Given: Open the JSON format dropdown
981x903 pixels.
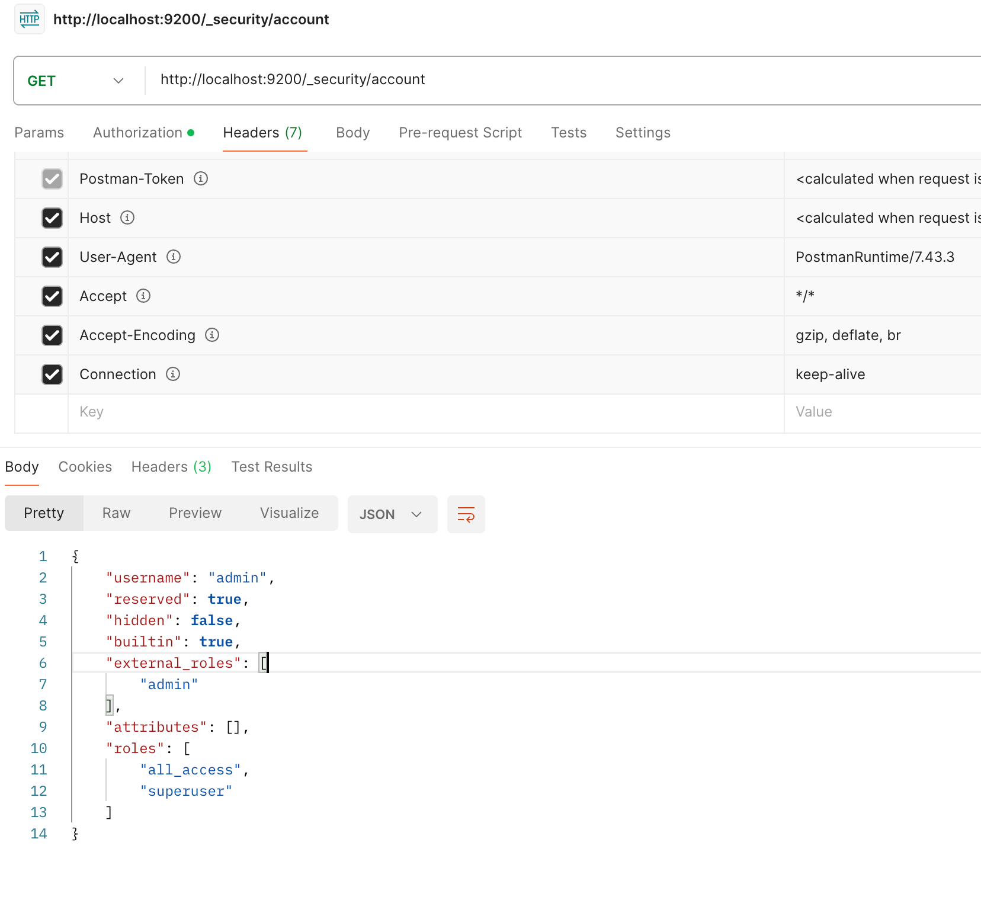Looking at the screenshot, I should click(392, 514).
